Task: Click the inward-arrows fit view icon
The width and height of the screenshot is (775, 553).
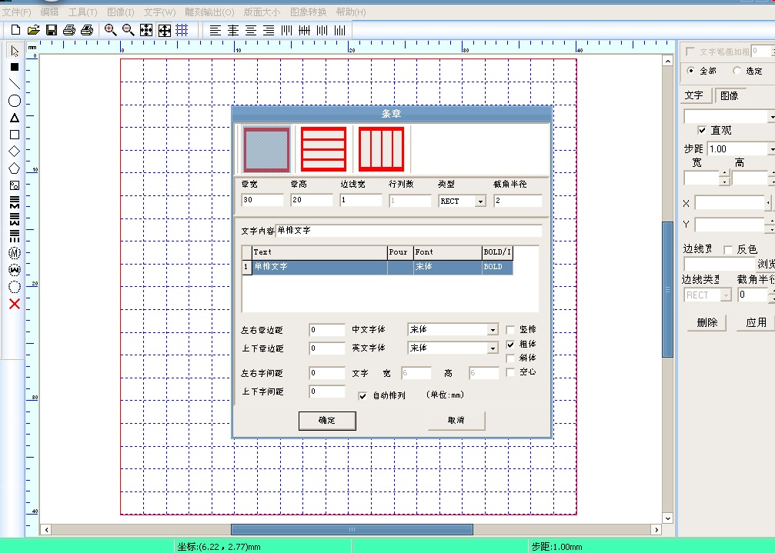Action: pyautogui.click(x=146, y=31)
